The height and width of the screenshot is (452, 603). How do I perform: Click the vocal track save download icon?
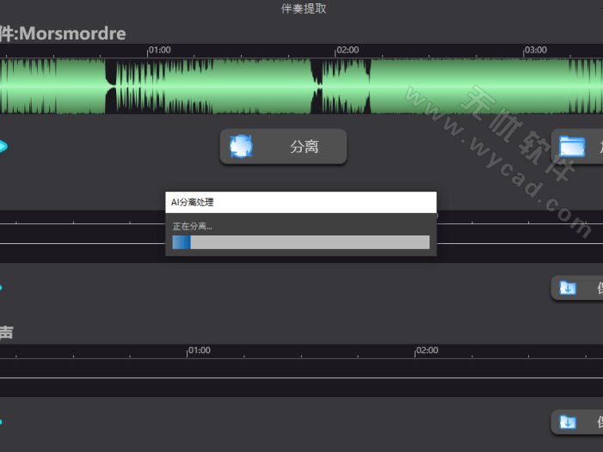click(568, 422)
